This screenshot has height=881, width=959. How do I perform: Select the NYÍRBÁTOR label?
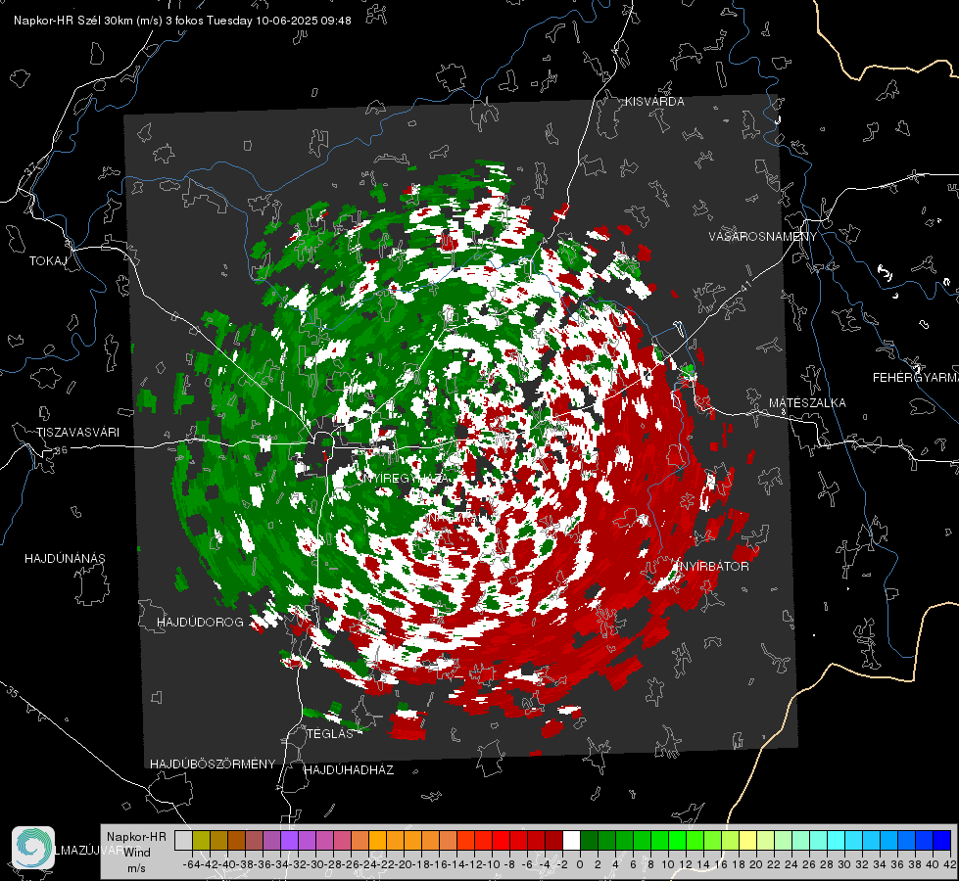click(x=713, y=567)
